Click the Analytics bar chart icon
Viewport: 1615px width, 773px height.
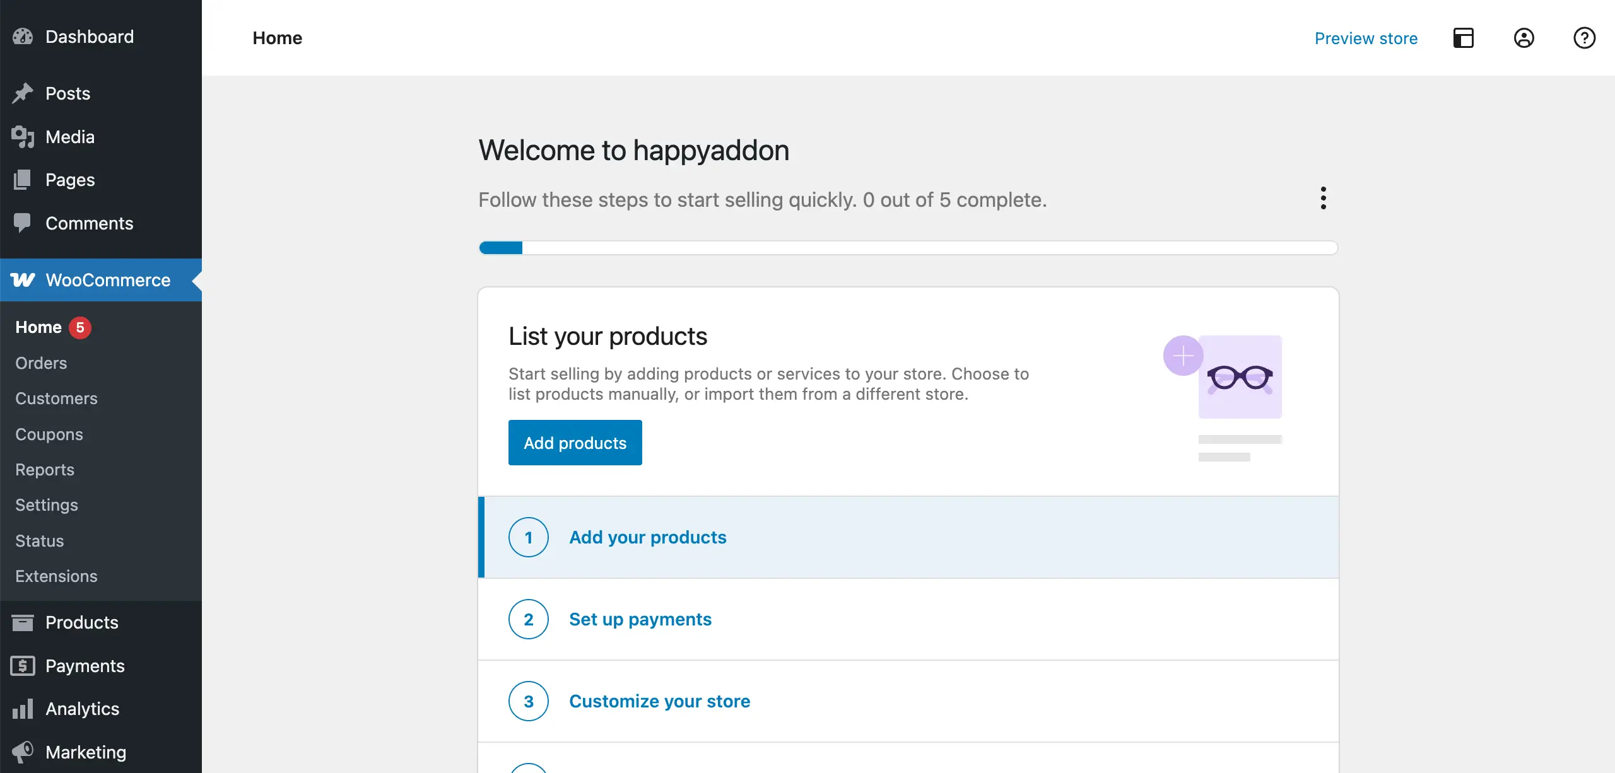tap(23, 709)
